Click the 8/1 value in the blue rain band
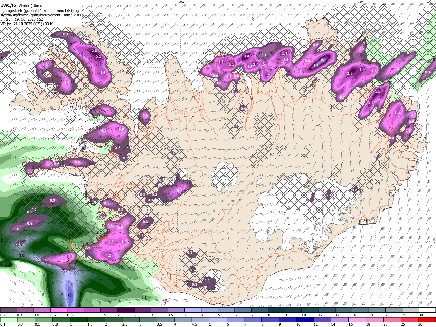 (x=70, y=296)
